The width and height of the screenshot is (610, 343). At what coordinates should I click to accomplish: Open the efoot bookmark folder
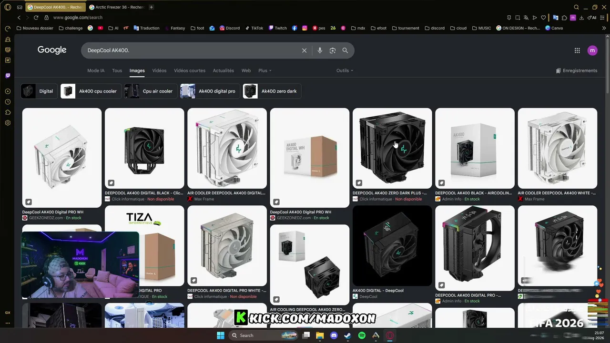pos(378,28)
